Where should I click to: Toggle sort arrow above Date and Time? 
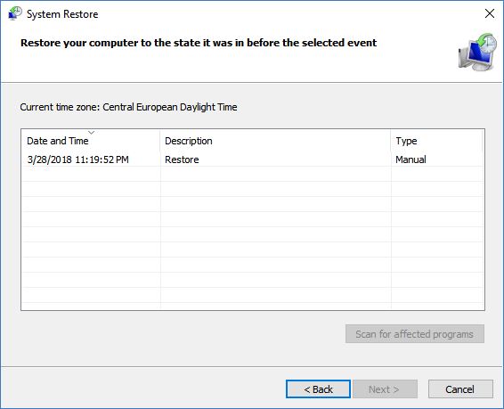click(92, 132)
